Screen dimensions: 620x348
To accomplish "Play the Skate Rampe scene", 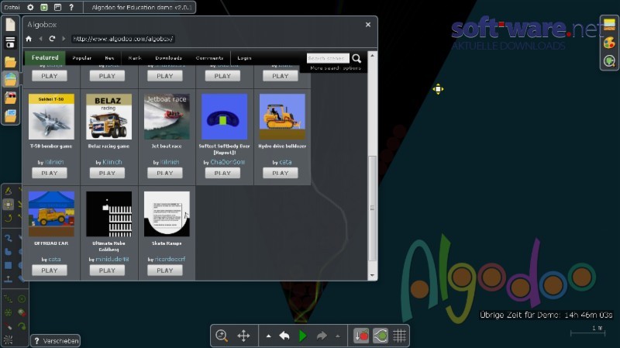I will coord(165,270).
